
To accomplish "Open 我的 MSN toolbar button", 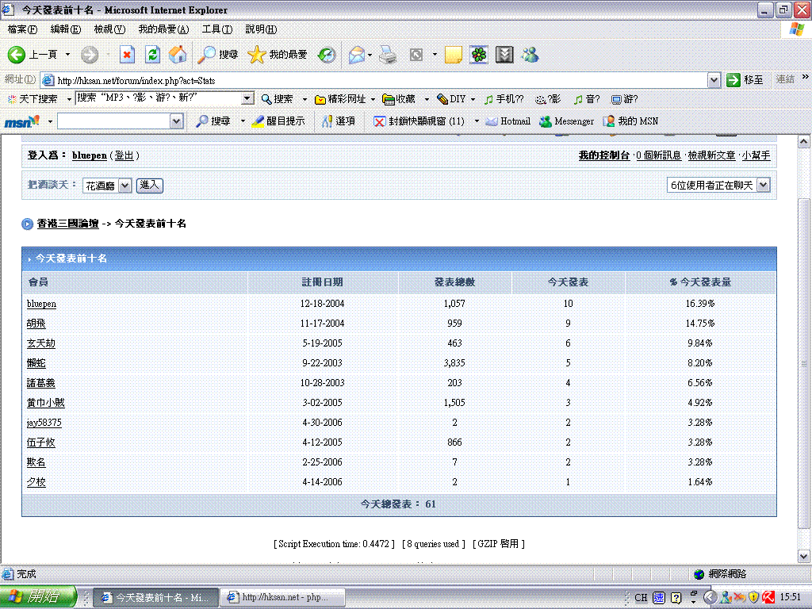I will (x=630, y=121).
